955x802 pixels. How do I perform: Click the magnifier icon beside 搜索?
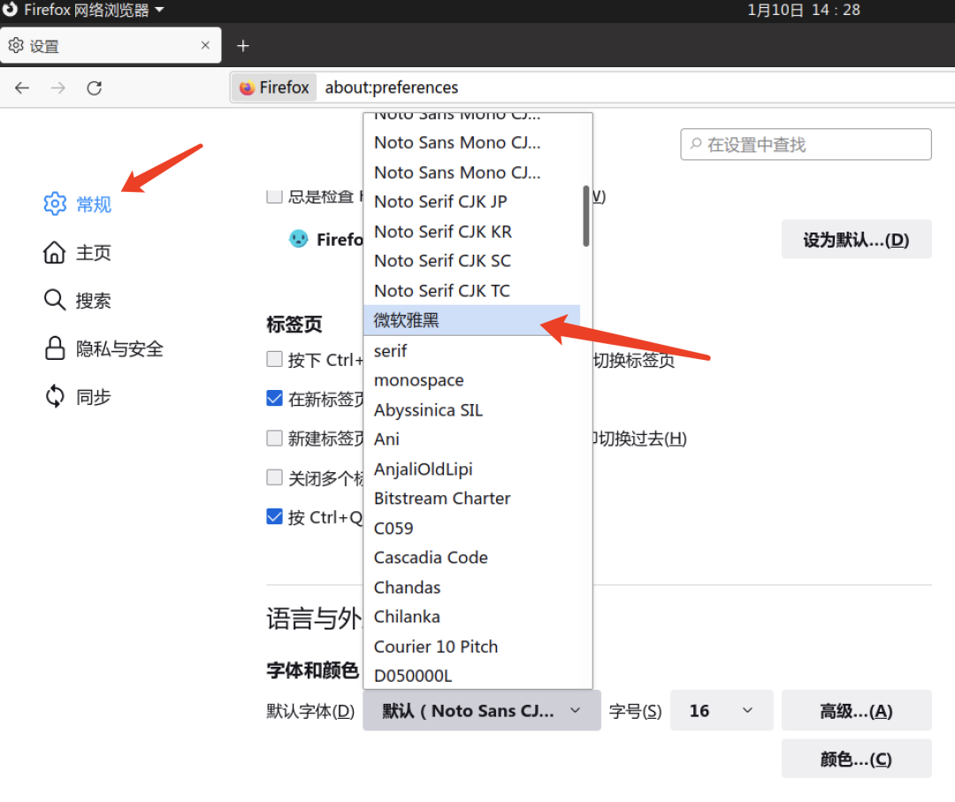[54, 301]
